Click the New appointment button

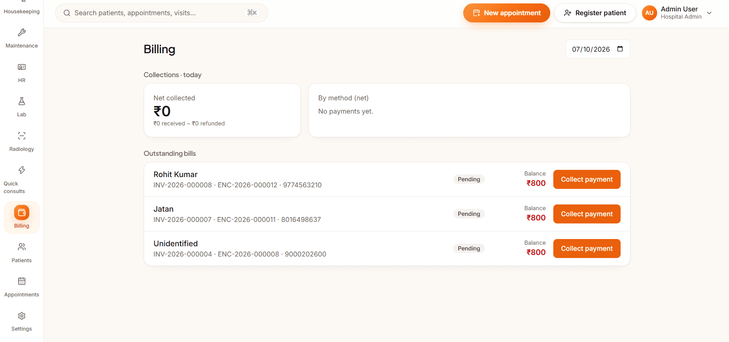click(507, 13)
